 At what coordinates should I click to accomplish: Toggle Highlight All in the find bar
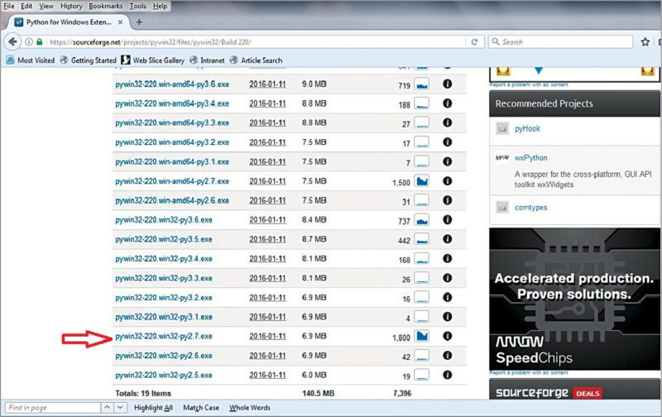click(152, 408)
